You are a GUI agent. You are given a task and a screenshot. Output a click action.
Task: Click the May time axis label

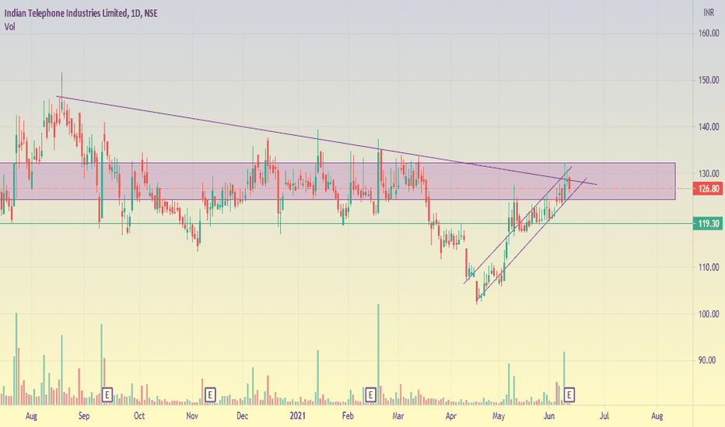click(x=499, y=416)
